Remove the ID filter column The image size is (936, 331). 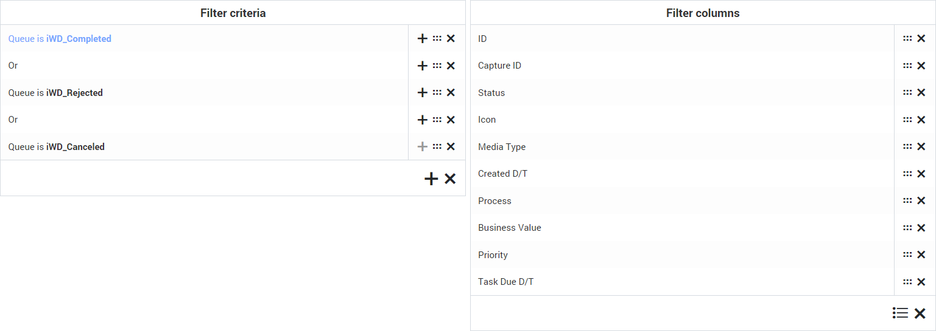pos(921,39)
